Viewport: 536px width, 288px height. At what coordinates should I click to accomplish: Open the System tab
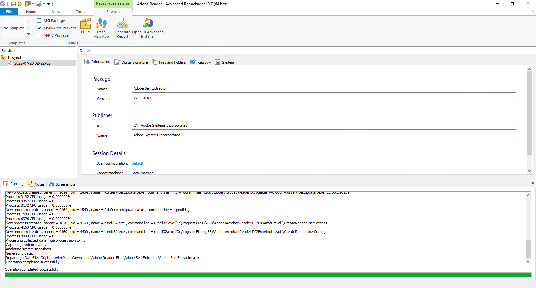pyautogui.click(x=224, y=62)
